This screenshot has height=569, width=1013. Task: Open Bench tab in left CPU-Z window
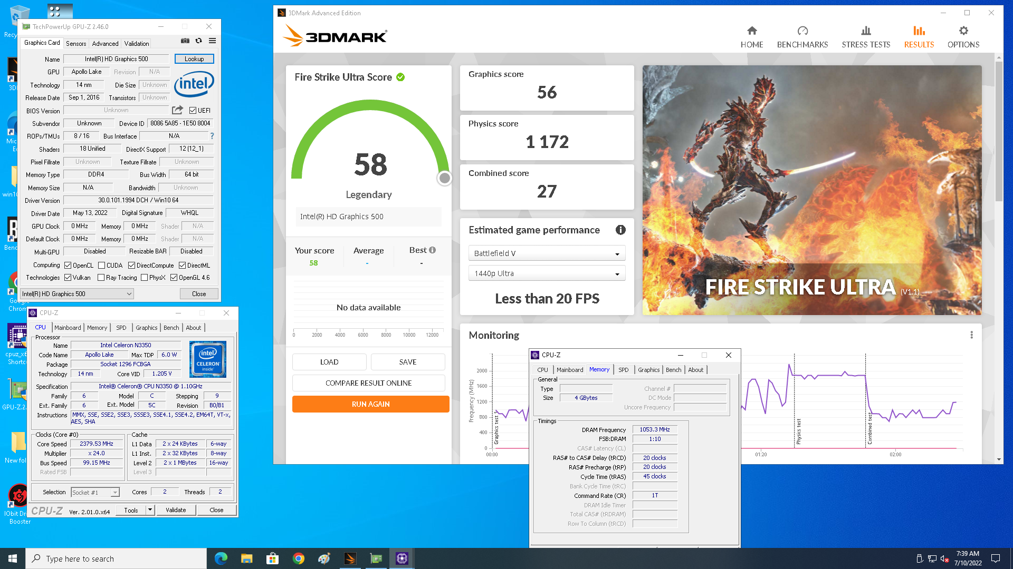(171, 328)
